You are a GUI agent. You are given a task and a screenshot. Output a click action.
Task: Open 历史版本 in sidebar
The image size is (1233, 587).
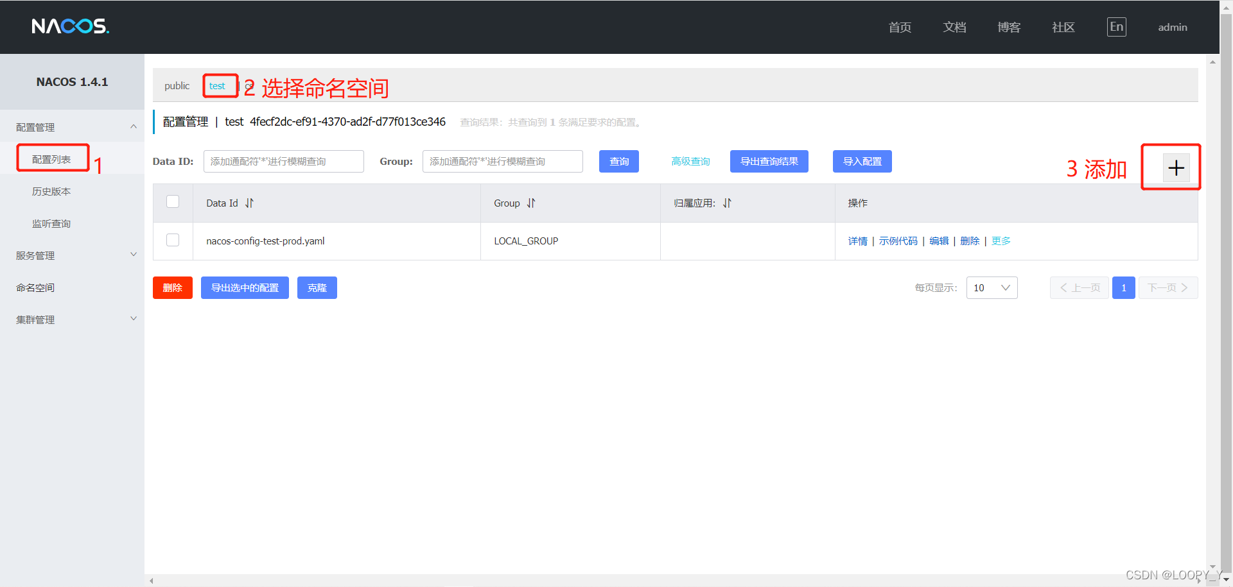point(51,191)
